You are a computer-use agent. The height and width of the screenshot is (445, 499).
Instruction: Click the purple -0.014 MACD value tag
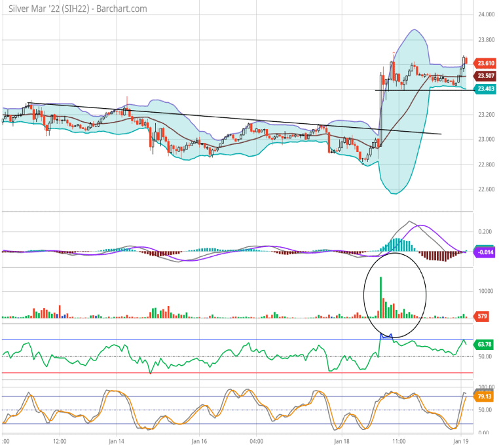pyautogui.click(x=486, y=251)
